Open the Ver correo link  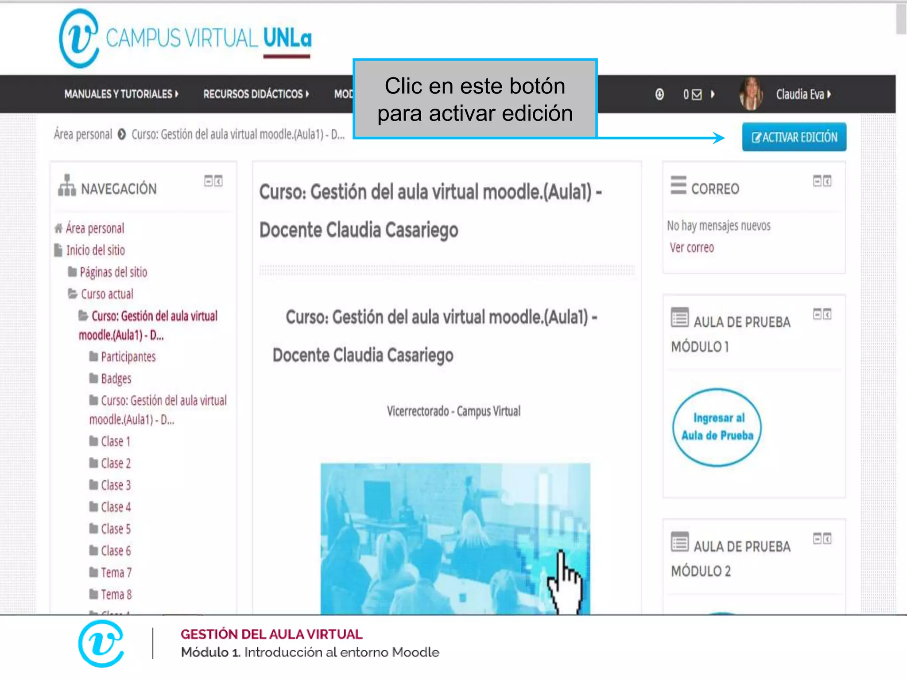pos(692,247)
